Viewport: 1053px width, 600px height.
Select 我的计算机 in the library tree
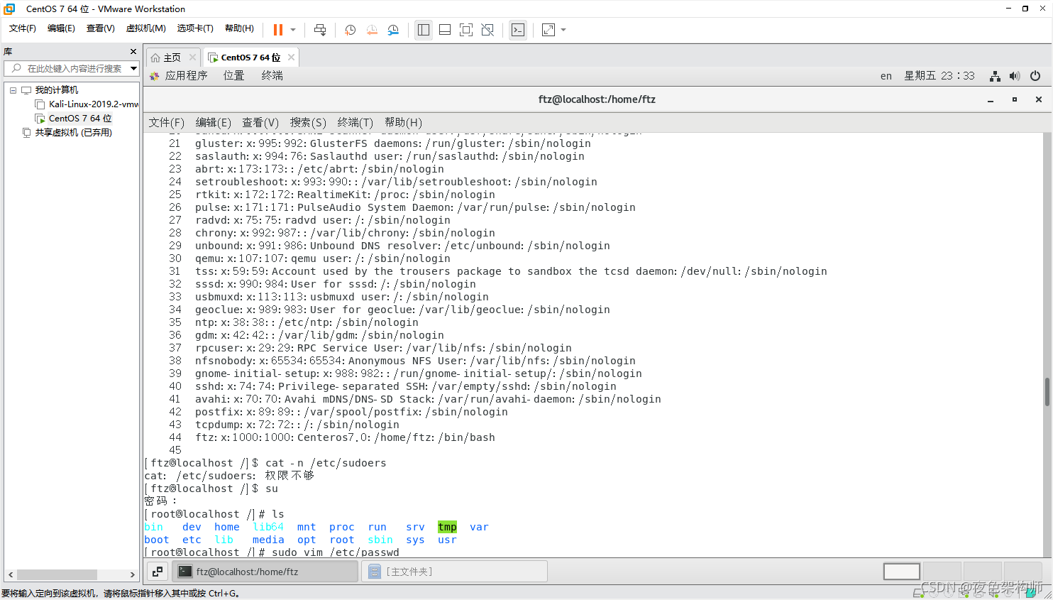(57, 90)
